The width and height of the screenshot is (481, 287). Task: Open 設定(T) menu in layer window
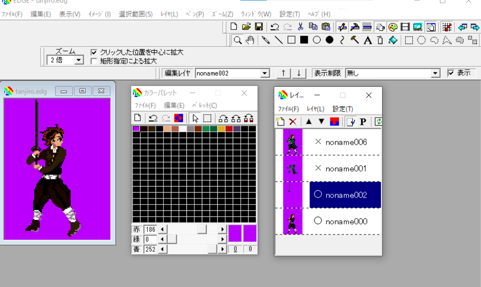pyautogui.click(x=343, y=109)
